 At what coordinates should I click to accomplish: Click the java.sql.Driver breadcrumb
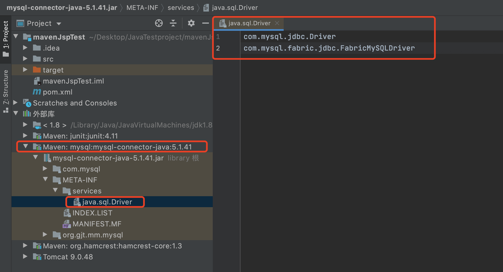tap(231, 8)
